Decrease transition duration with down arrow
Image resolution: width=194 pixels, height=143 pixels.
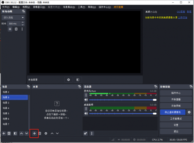pyautogui.click(x=23, y=25)
